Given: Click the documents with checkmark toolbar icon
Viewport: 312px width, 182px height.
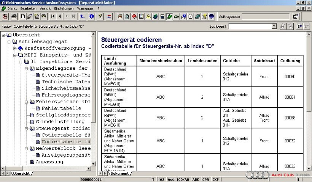Looking at the screenshot, I should coord(30,16).
